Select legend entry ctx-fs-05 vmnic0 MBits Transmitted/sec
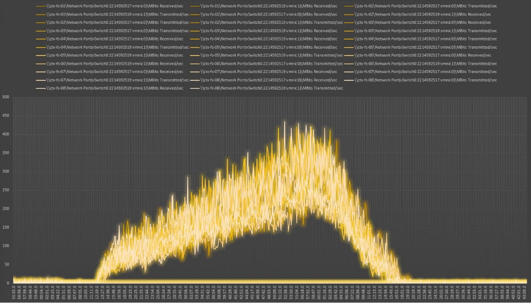 pyautogui.click(x=421, y=47)
